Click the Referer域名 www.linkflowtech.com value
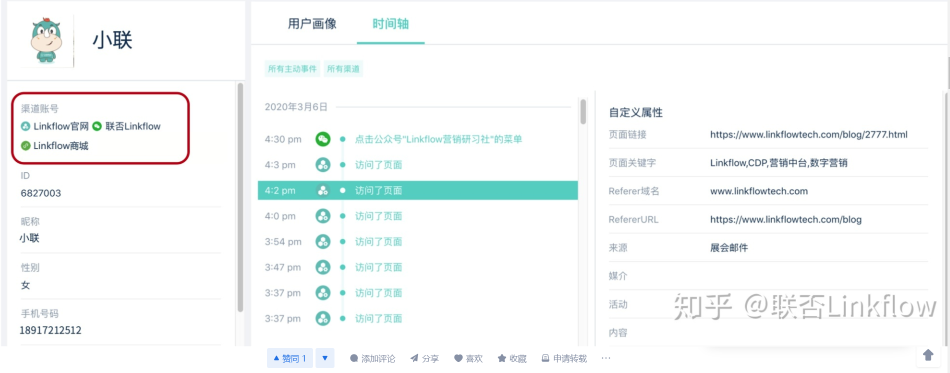 pyautogui.click(x=758, y=191)
